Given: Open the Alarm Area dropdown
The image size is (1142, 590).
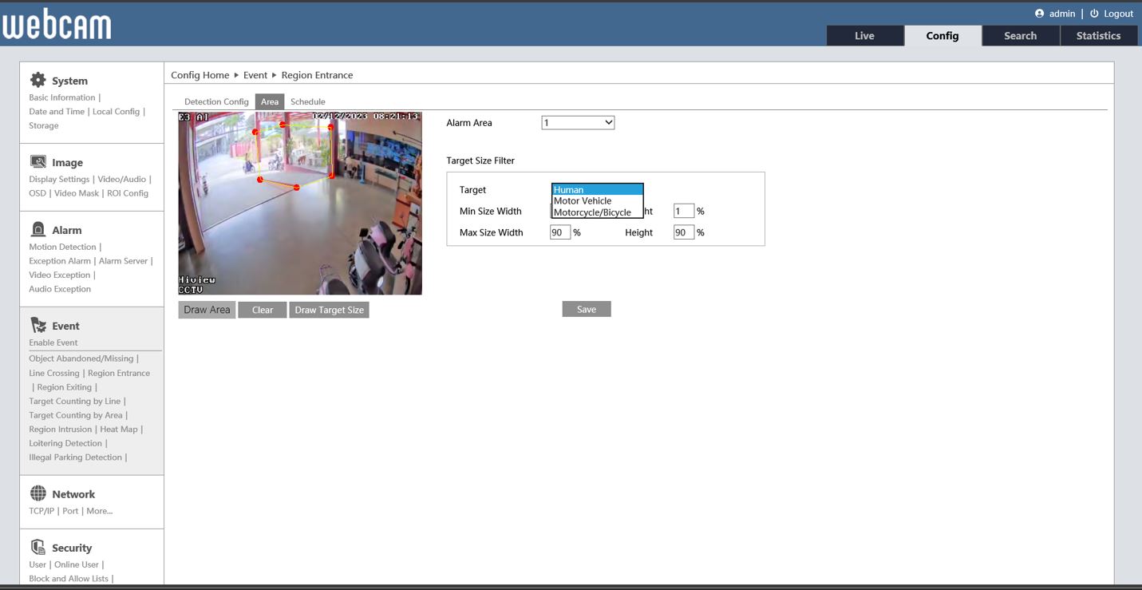Looking at the screenshot, I should pos(578,123).
